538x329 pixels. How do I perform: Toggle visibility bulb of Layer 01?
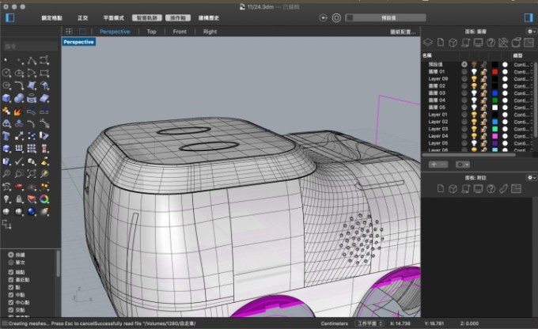click(x=474, y=115)
